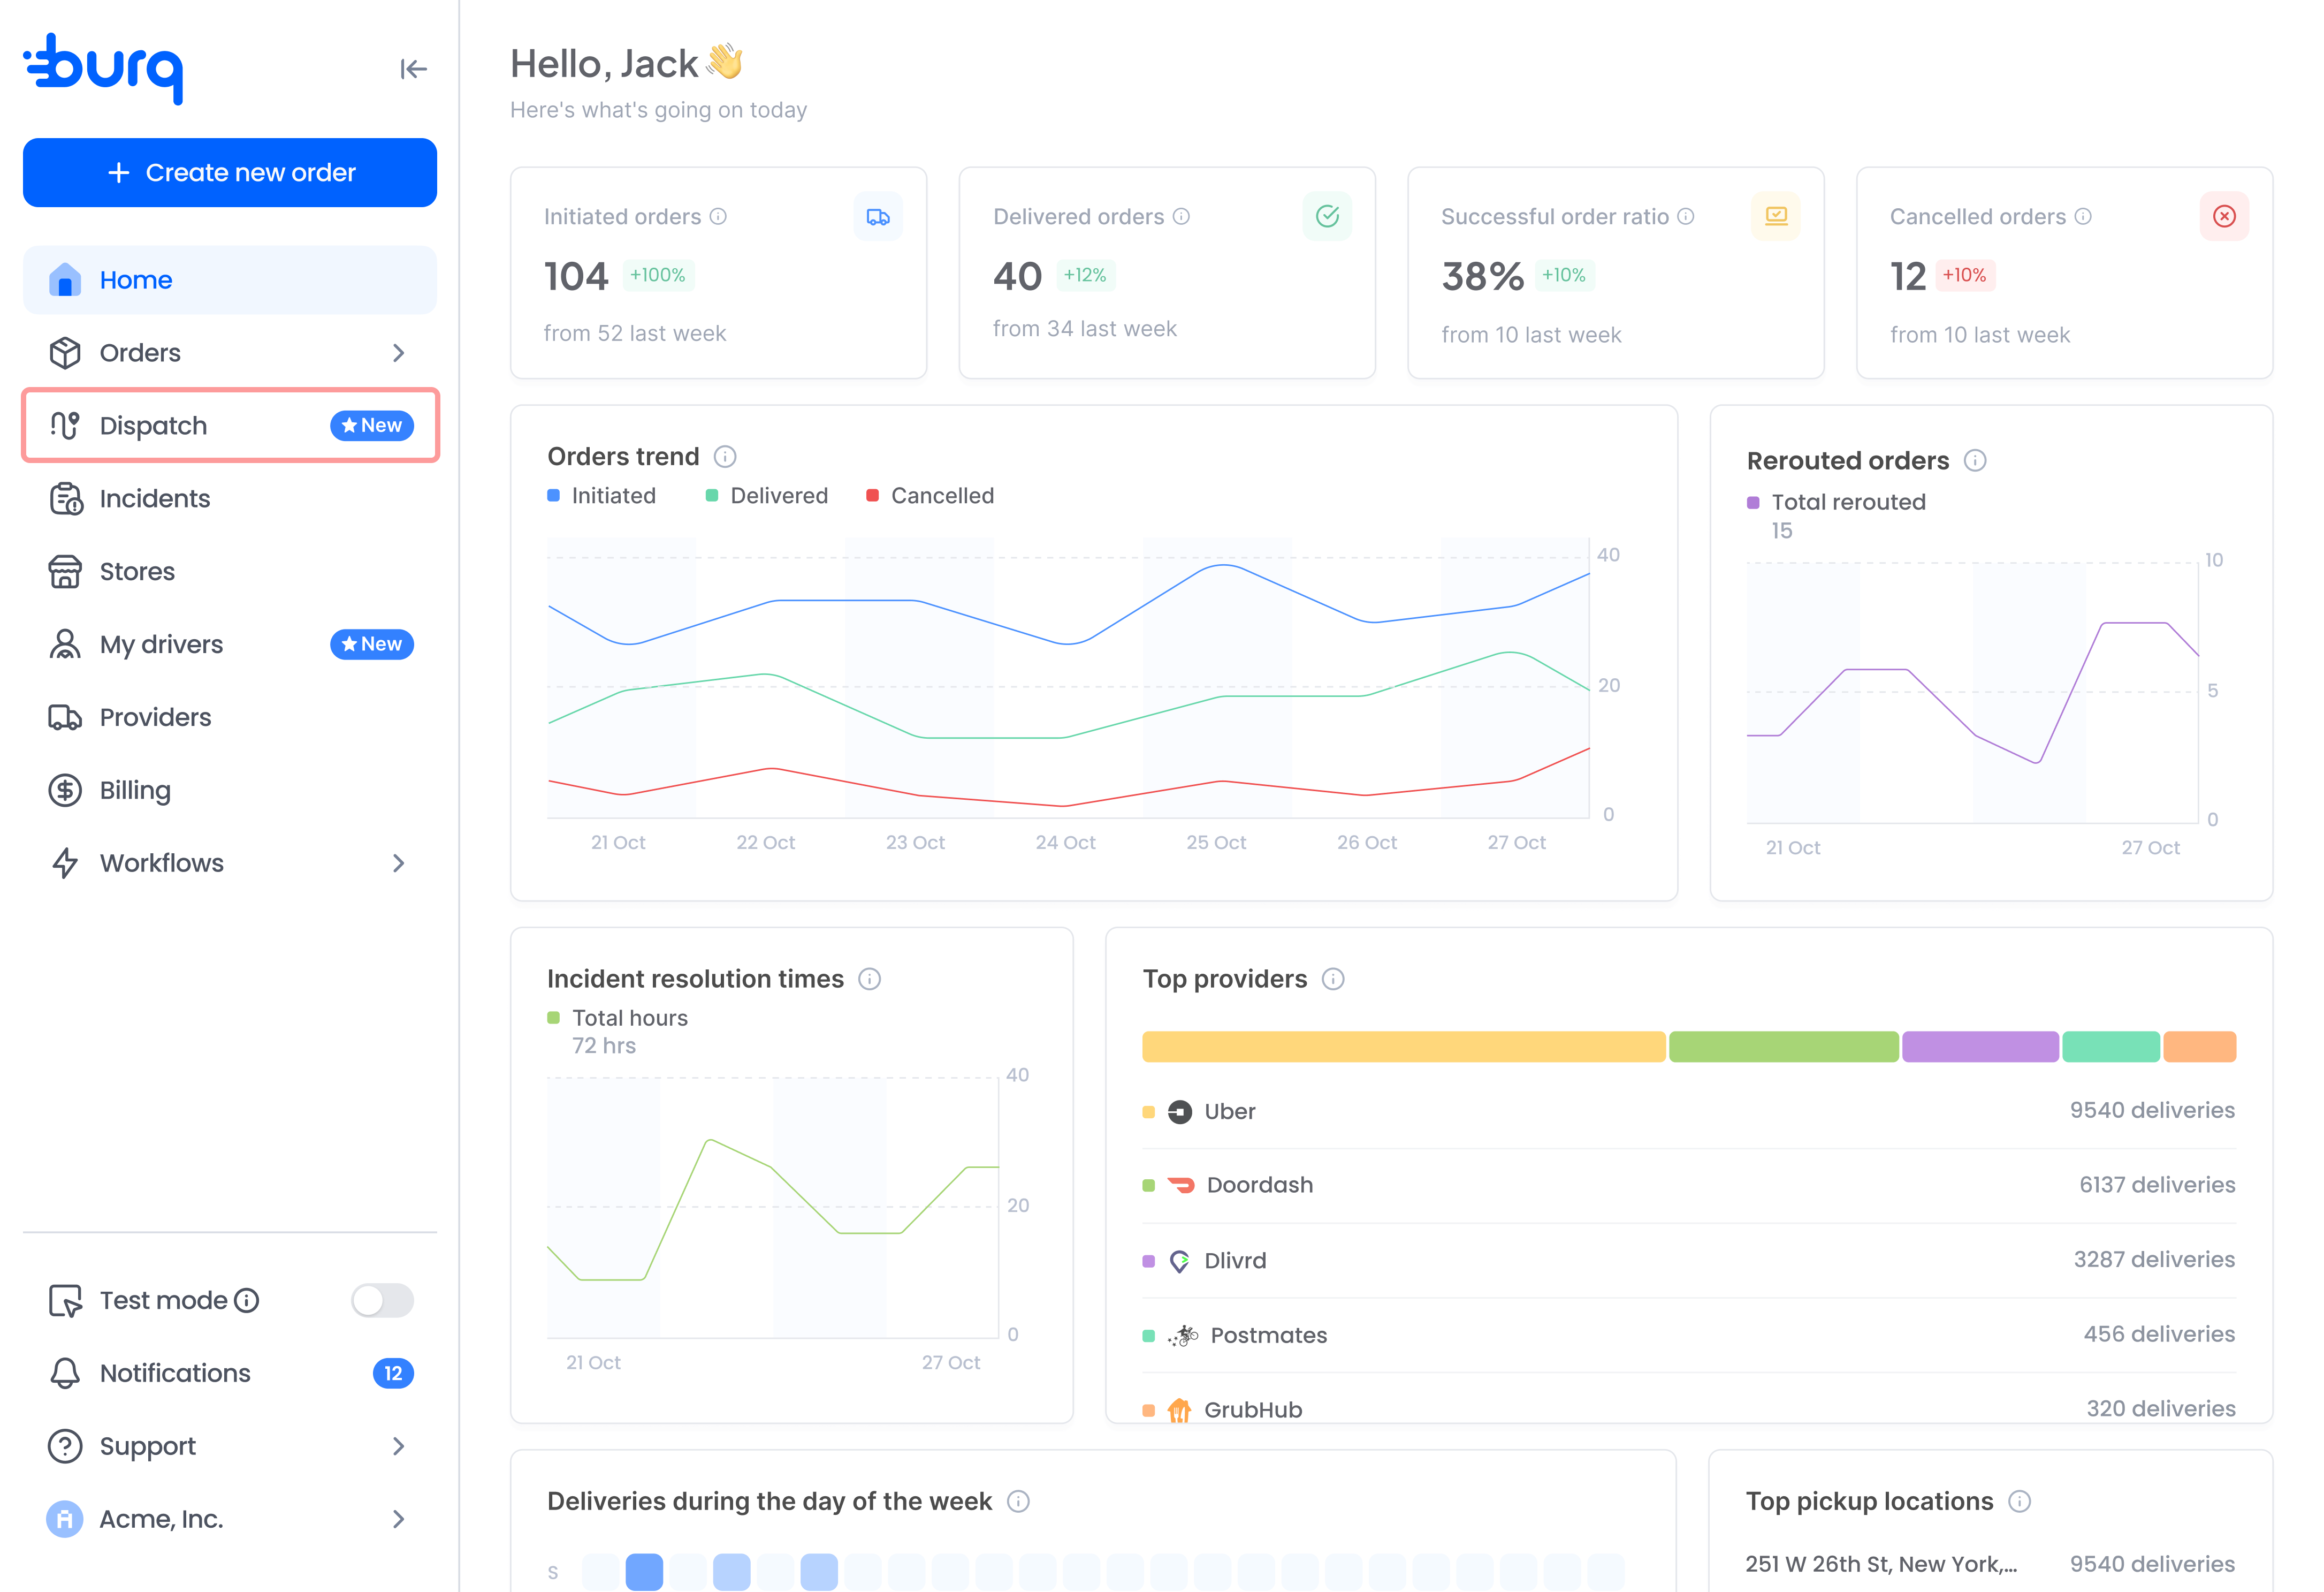Expand the Orders submenu chevron
The height and width of the screenshot is (1592, 2324).
click(399, 353)
